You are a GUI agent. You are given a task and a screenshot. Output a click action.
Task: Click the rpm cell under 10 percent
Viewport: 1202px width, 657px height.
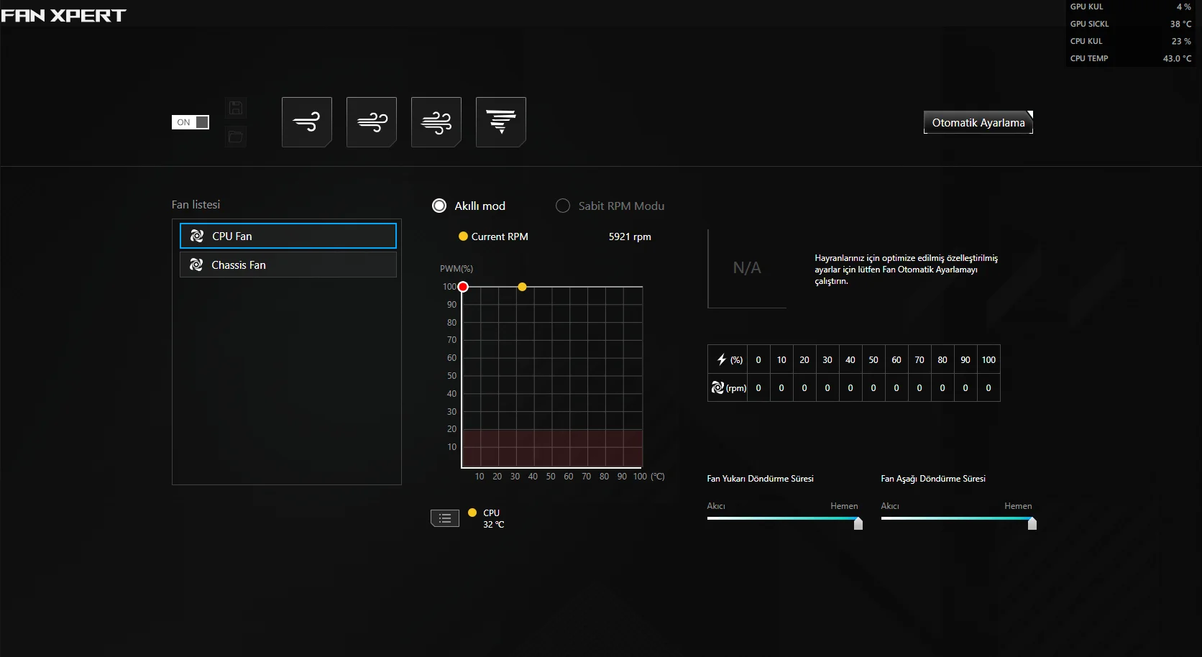click(x=781, y=387)
